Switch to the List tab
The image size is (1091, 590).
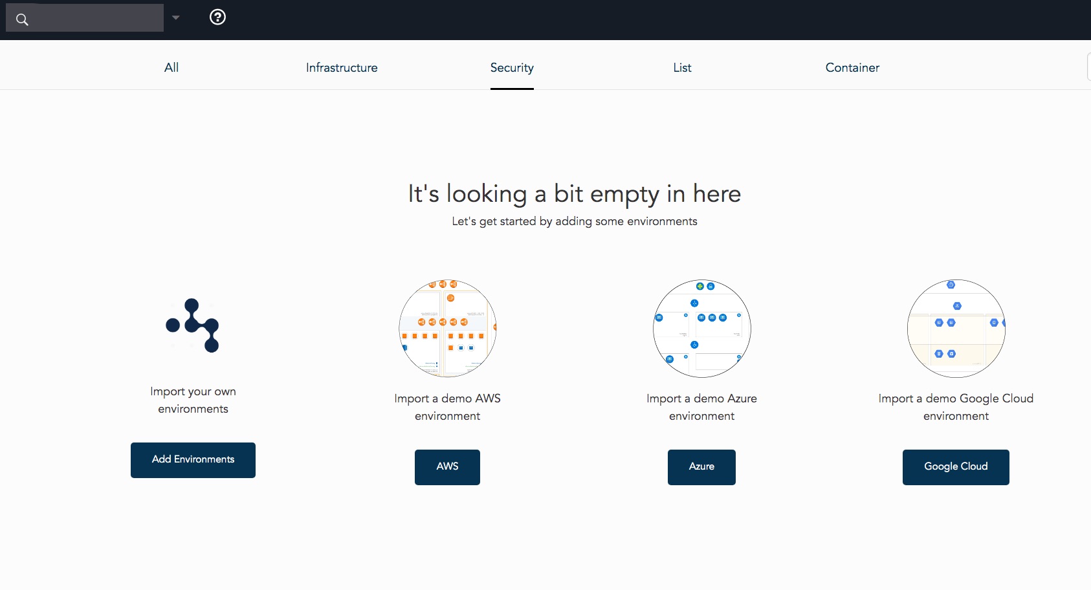[x=682, y=67]
